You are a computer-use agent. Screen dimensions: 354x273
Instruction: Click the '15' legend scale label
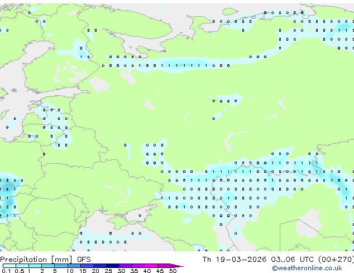(83, 271)
